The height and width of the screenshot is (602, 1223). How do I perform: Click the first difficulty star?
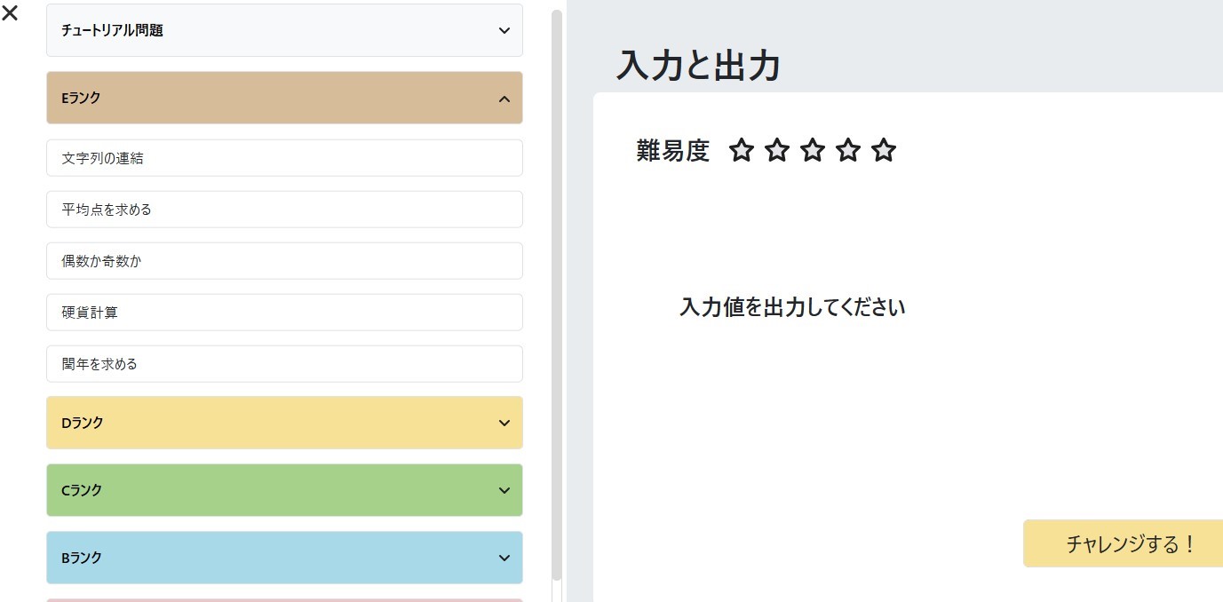(741, 151)
